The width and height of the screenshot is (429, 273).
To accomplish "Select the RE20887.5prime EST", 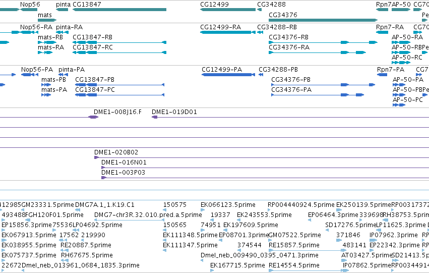I will pos(65,251).
